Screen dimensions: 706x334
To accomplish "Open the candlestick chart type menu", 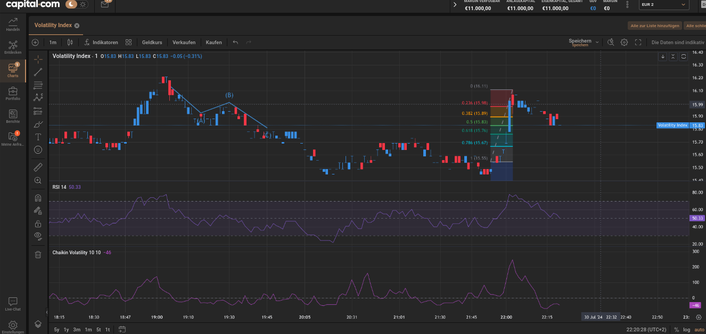I will 70,43.
